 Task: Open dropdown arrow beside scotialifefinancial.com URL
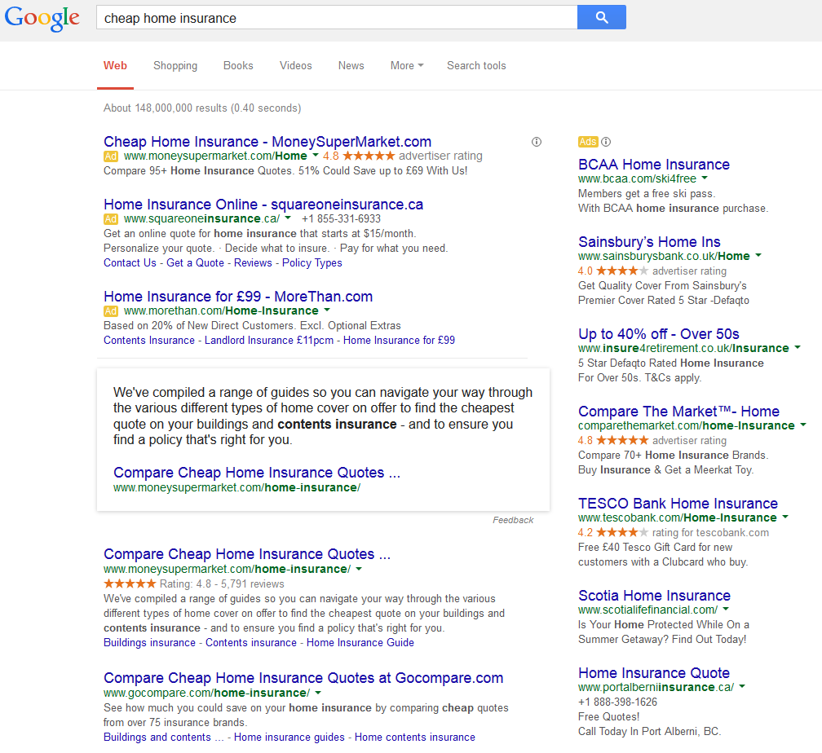click(726, 610)
